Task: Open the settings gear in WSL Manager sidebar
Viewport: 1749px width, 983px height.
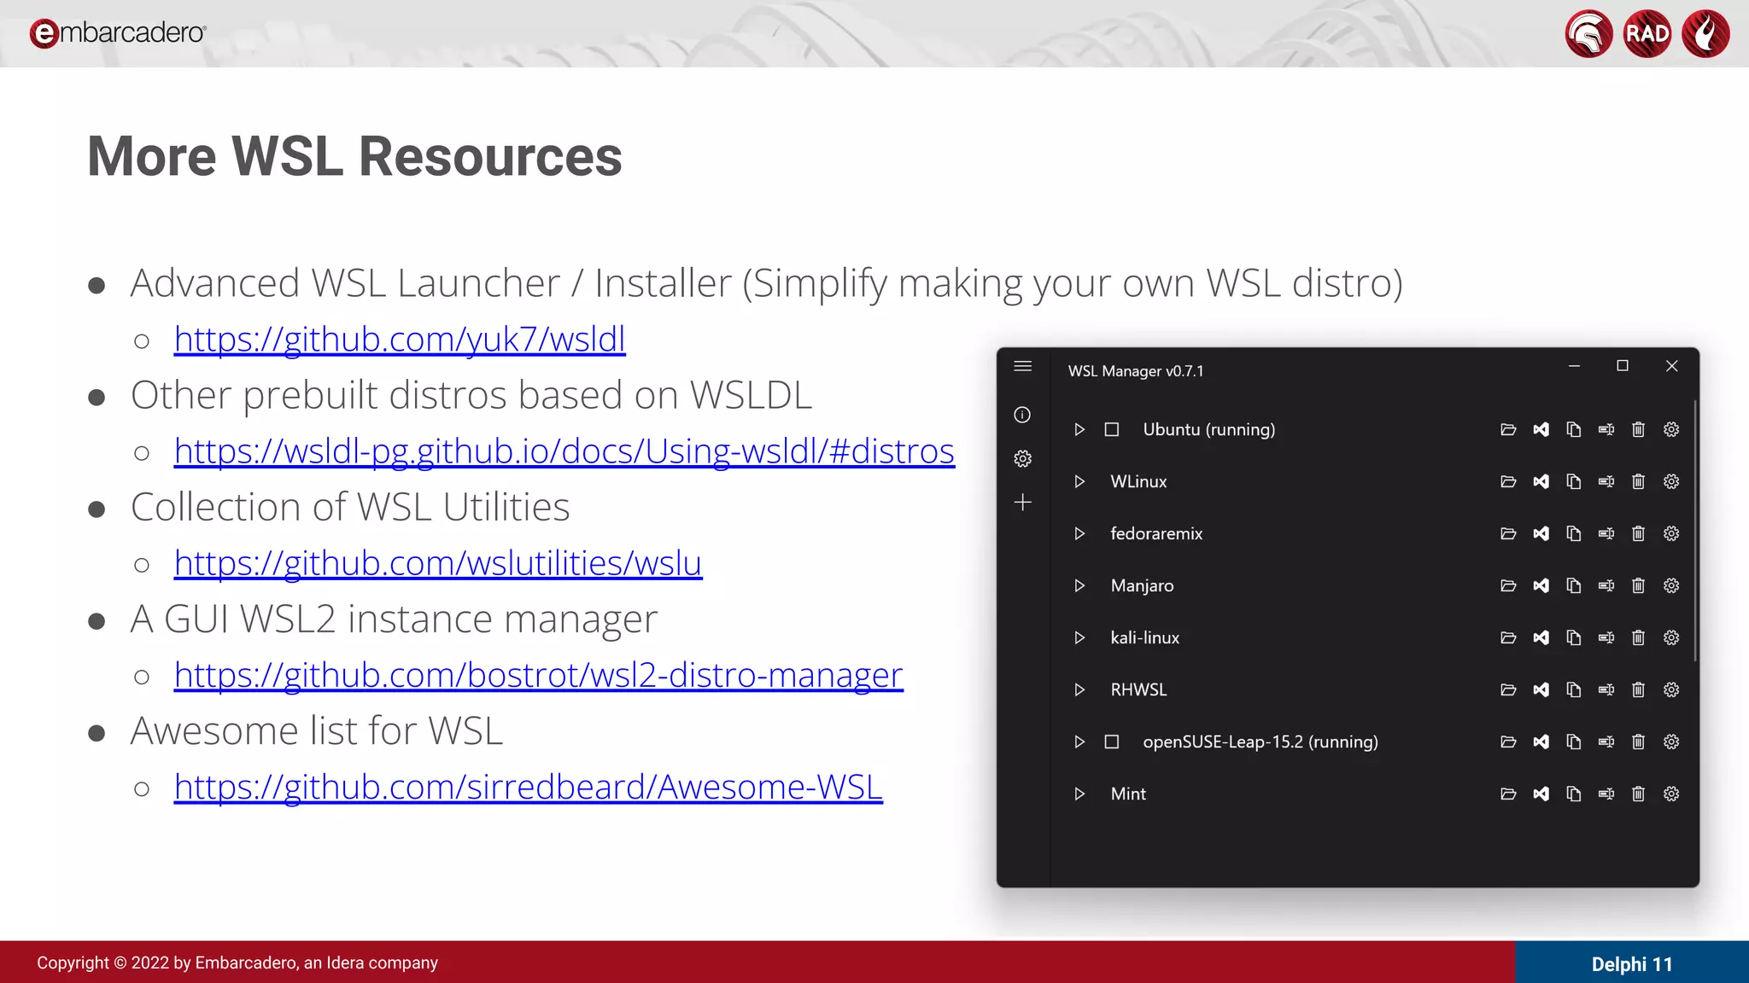Action: pos(1022,459)
